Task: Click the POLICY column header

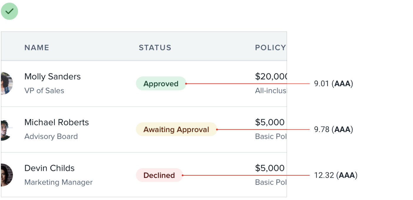Action: (x=270, y=48)
